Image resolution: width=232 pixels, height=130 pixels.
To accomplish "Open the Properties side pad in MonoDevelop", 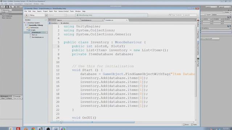I will coord(198,34).
